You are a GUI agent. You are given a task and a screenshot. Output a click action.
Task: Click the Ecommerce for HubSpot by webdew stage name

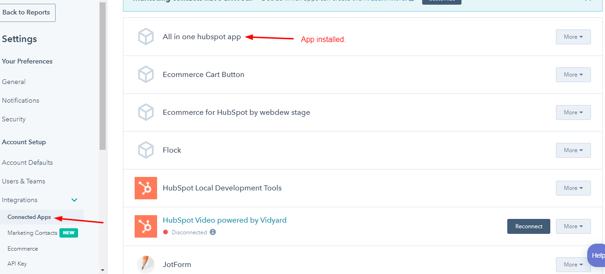coord(237,112)
